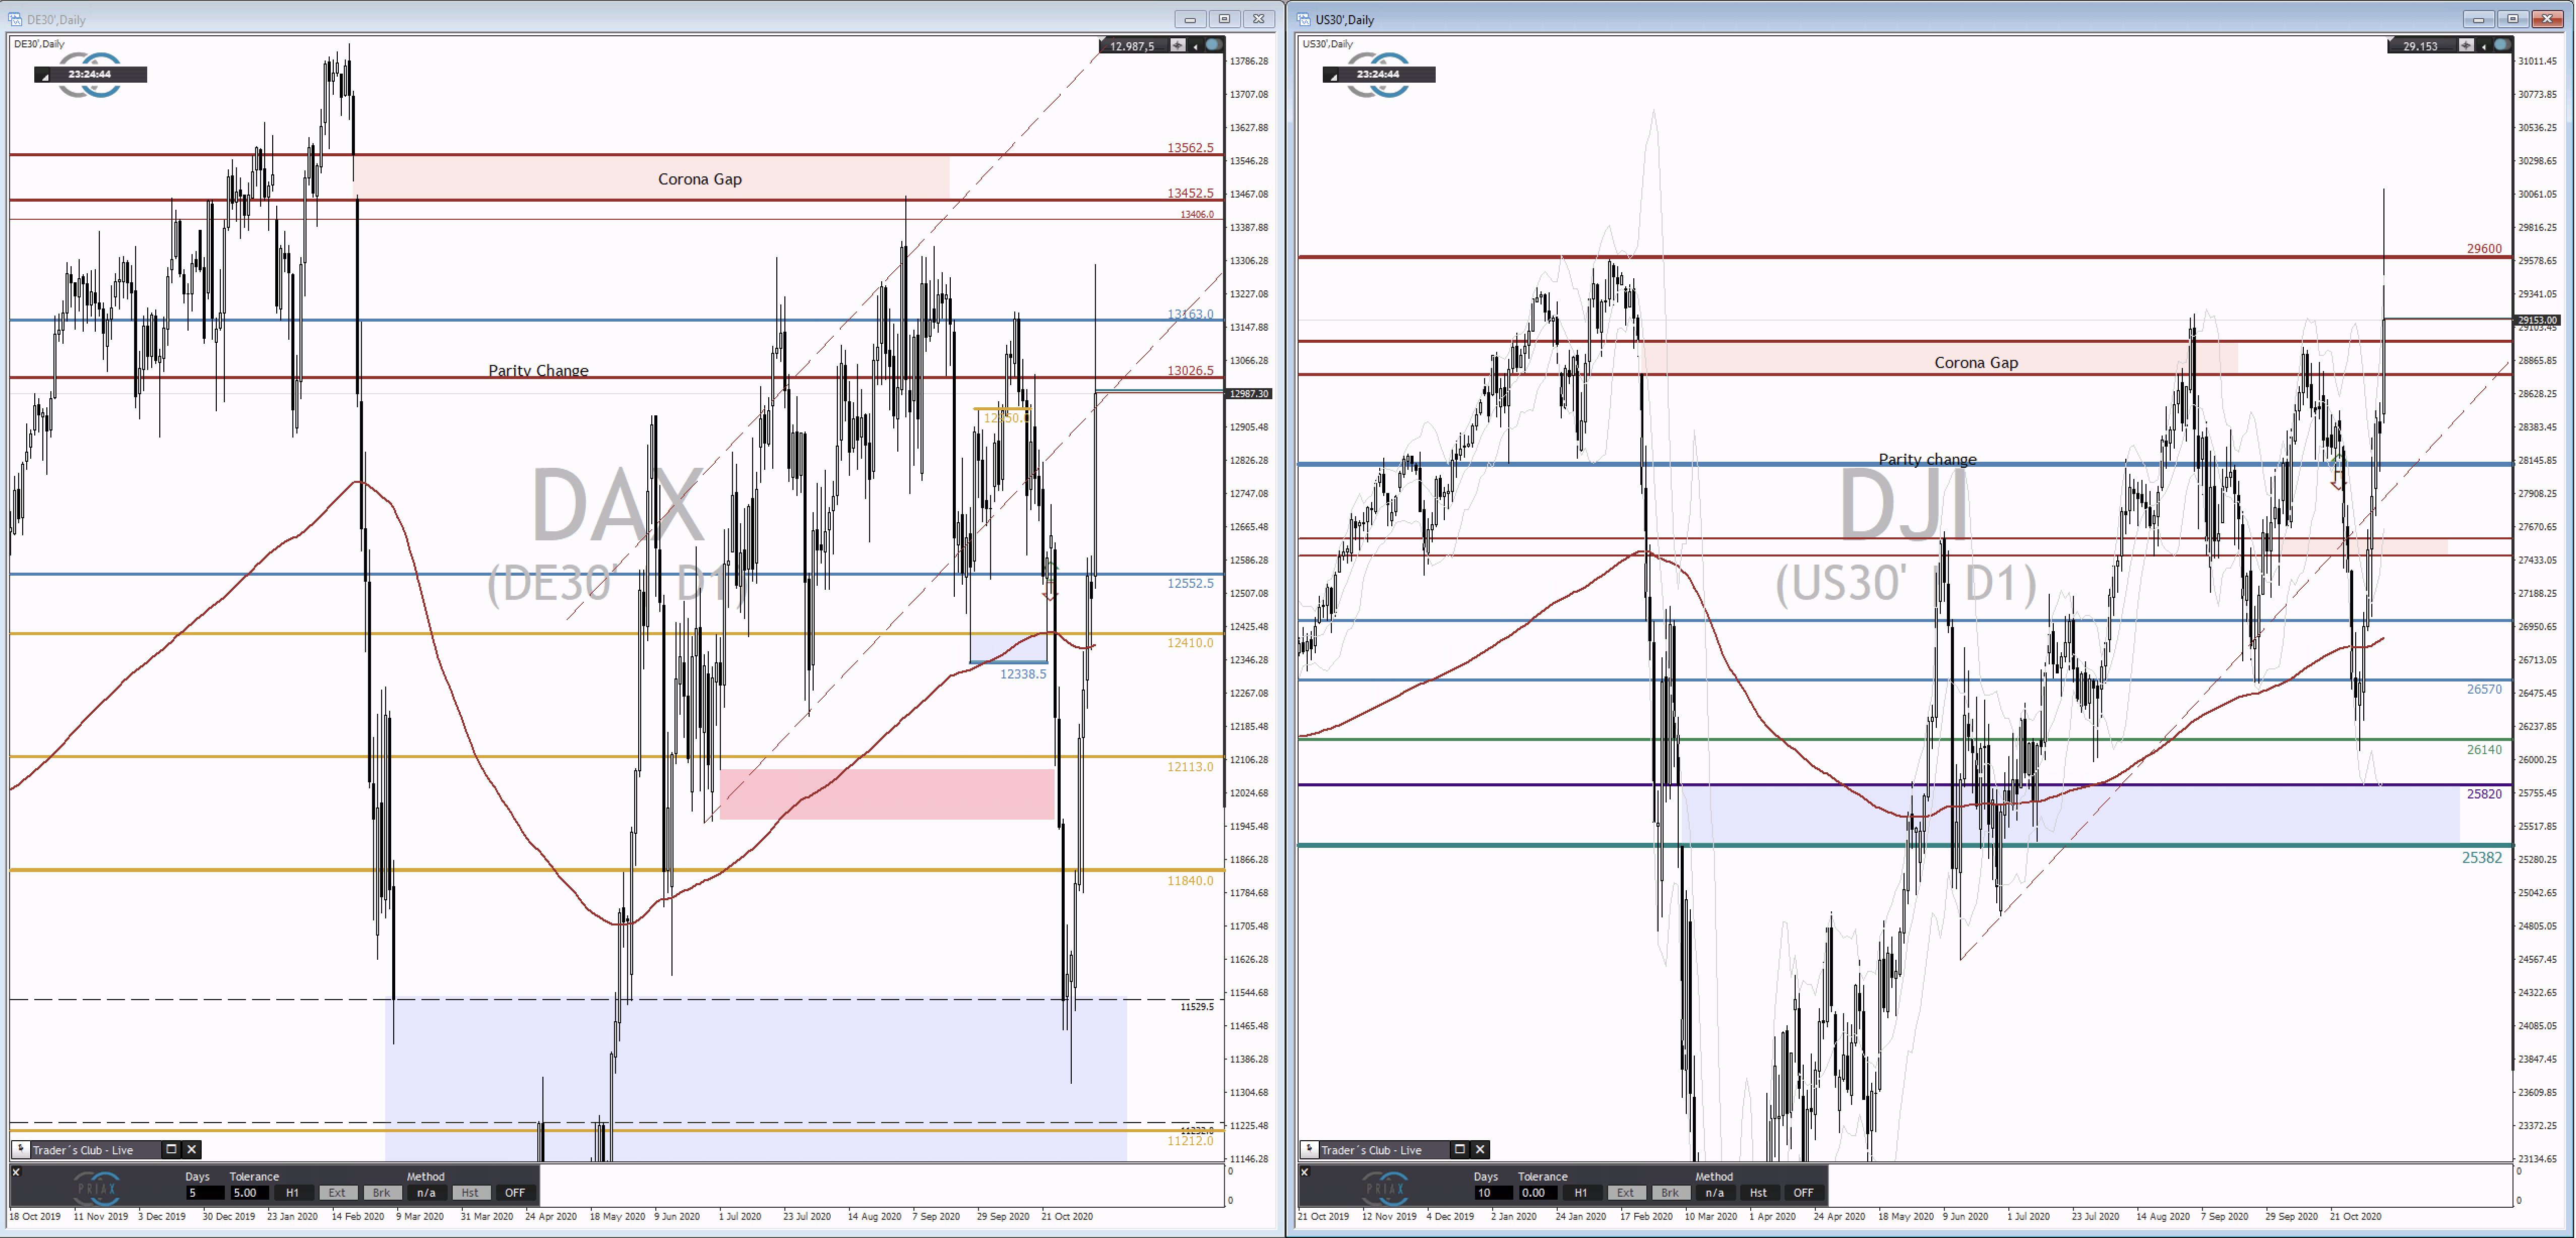
Task: Toggle blue circle switch in DE30 price widget
Action: [1213, 45]
